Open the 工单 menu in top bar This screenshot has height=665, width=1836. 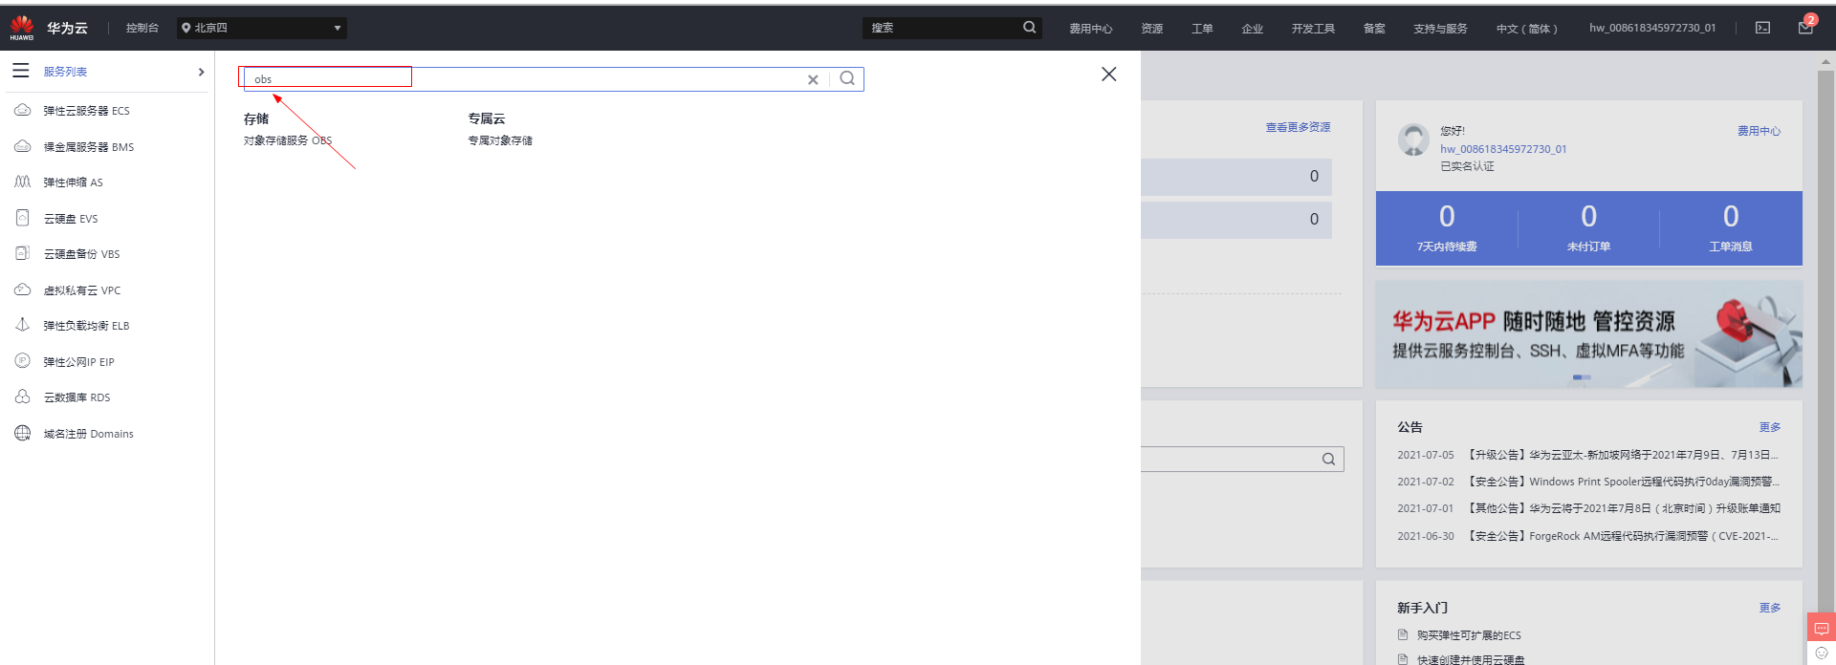[x=1202, y=29]
